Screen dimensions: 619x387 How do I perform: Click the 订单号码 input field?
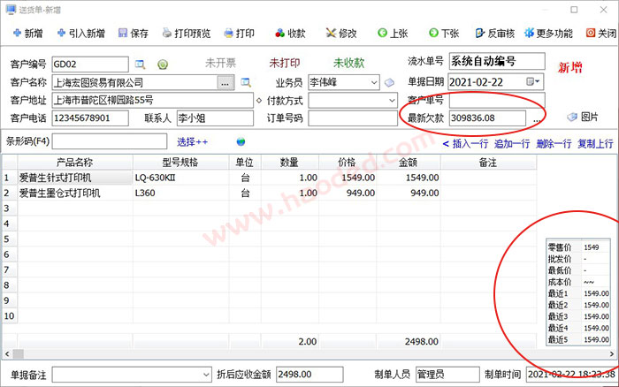click(353, 118)
